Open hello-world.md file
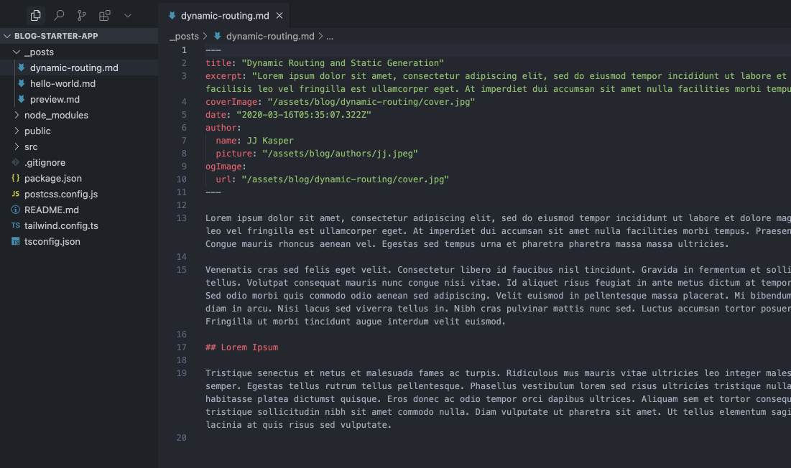Screen dimensions: 791x468 pos(63,83)
